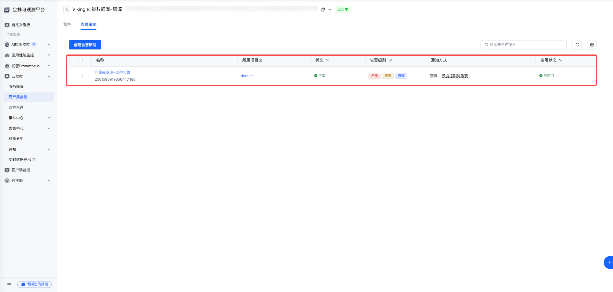Click the 创建告警策略 button
Screen dimensions: 613x292
coord(85,45)
